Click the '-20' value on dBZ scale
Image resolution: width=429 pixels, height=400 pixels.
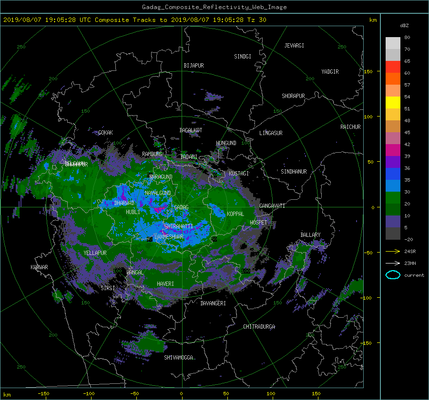point(409,239)
